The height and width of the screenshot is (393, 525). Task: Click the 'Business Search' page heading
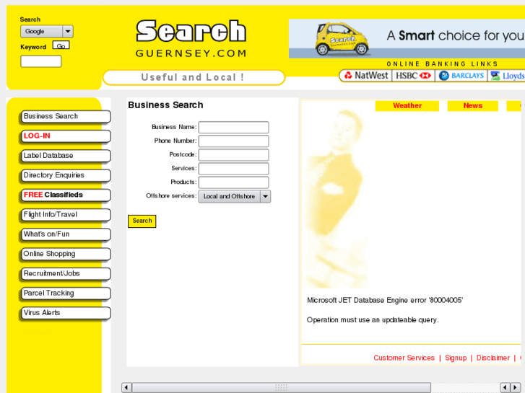[x=165, y=105]
